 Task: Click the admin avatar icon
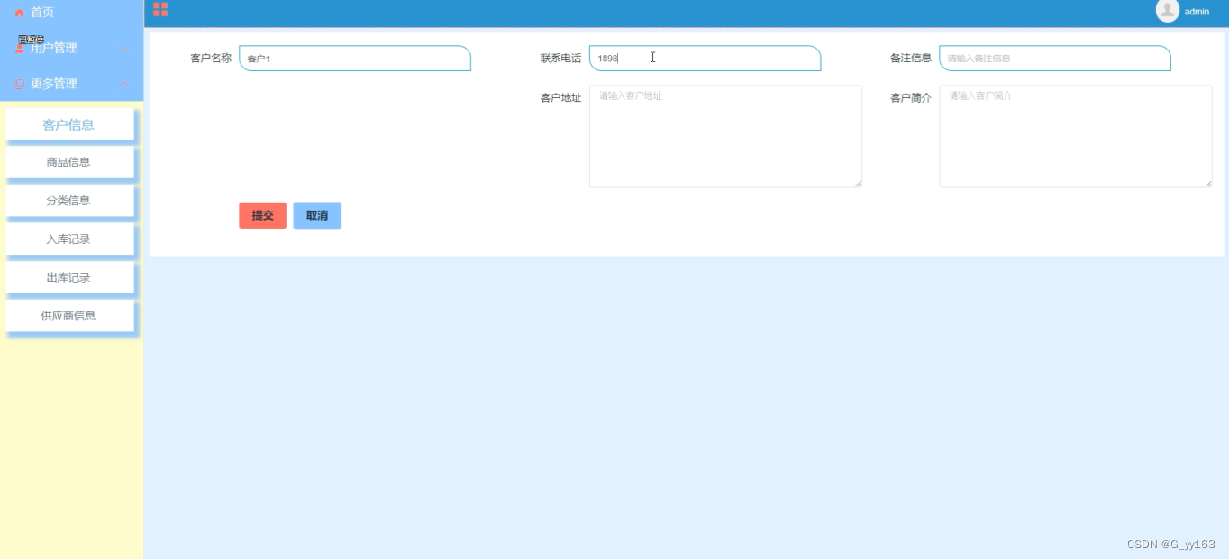1168,10
